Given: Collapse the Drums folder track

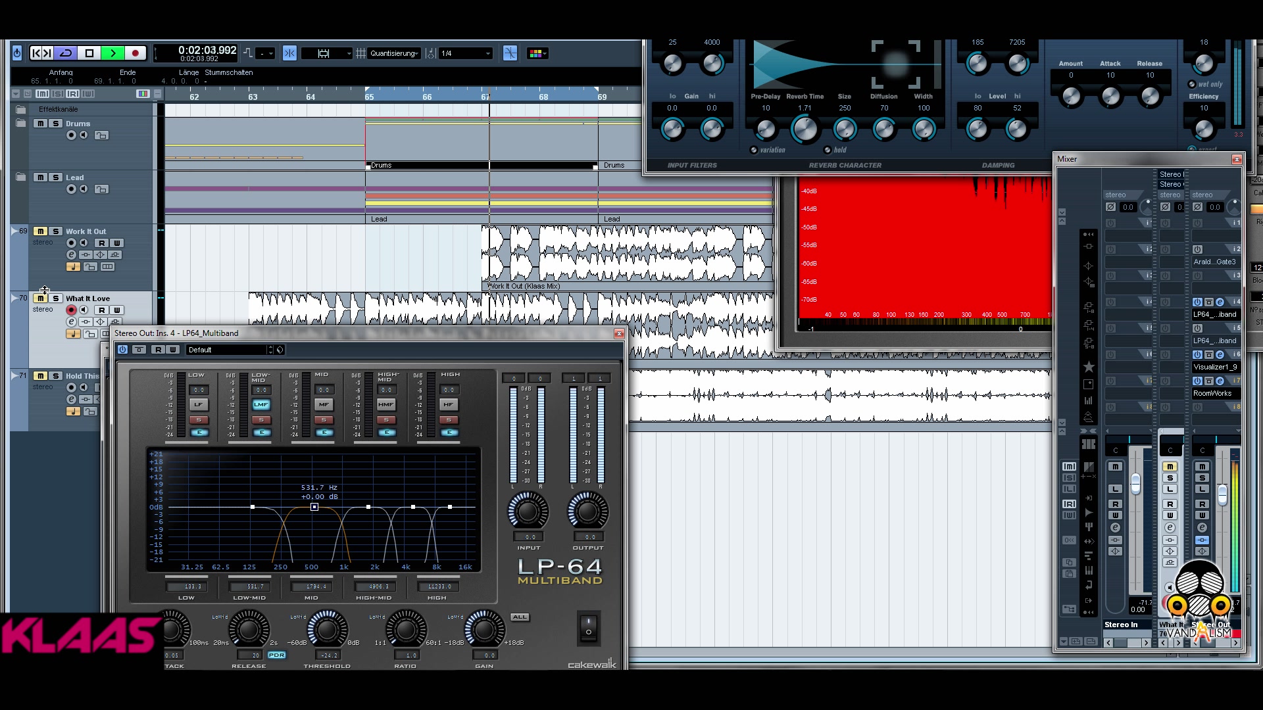Looking at the screenshot, I should click(x=20, y=123).
